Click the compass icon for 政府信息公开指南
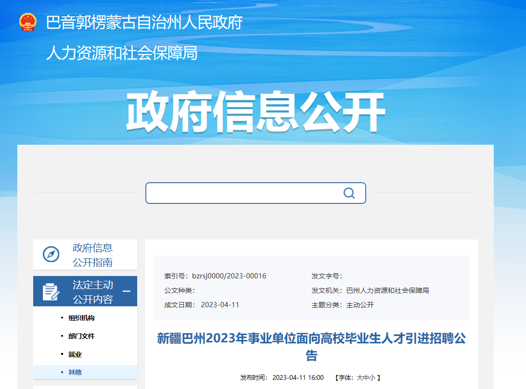526x389 pixels. [51, 254]
